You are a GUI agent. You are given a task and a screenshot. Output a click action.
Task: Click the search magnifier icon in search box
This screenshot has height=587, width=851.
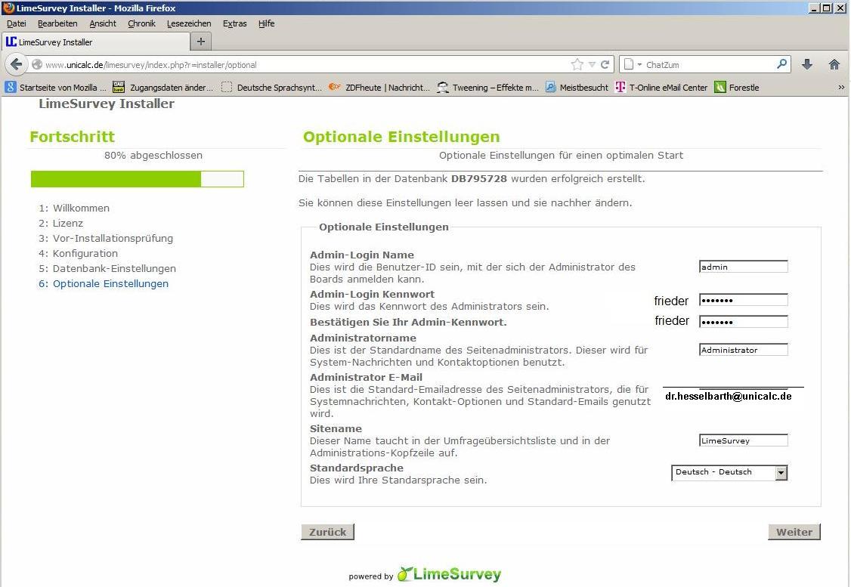pyautogui.click(x=782, y=65)
